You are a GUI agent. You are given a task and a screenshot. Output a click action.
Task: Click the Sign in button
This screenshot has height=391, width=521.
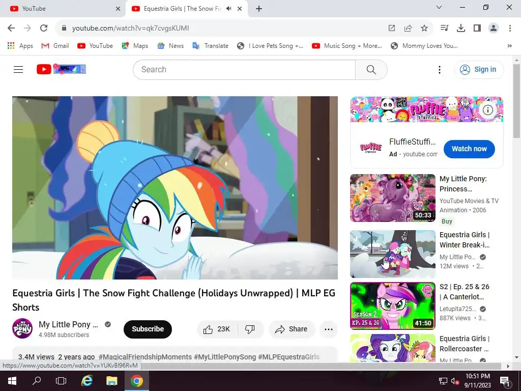[x=478, y=69]
